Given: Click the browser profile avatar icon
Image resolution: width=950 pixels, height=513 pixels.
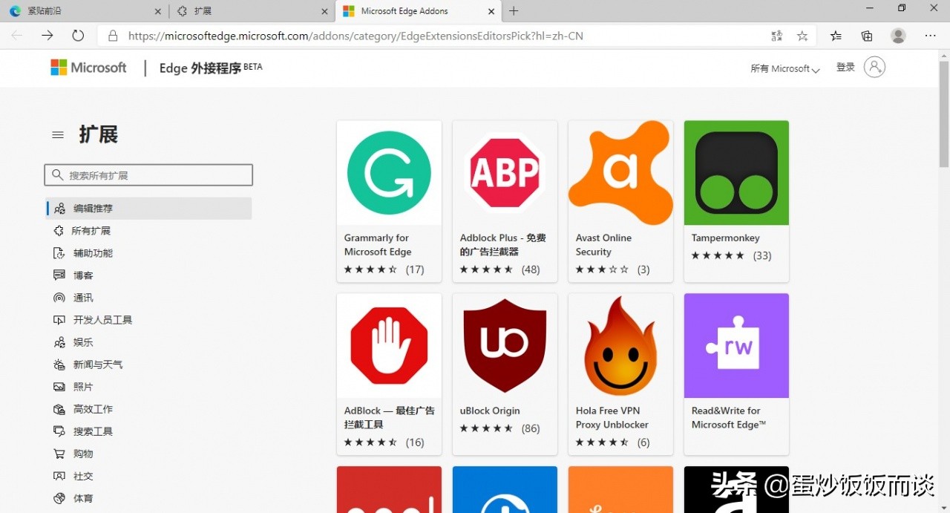Looking at the screenshot, I should pos(898,36).
